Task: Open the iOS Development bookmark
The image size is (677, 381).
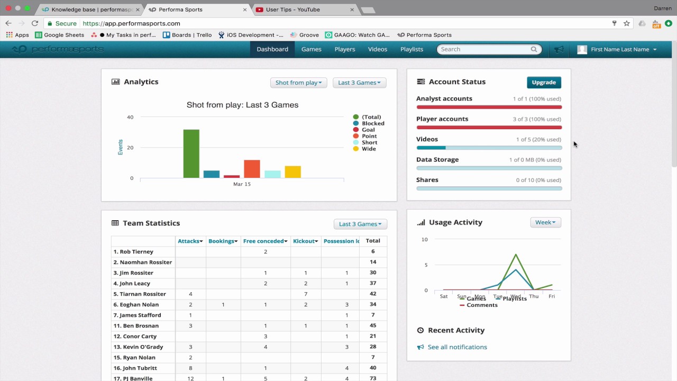Action: click(251, 35)
